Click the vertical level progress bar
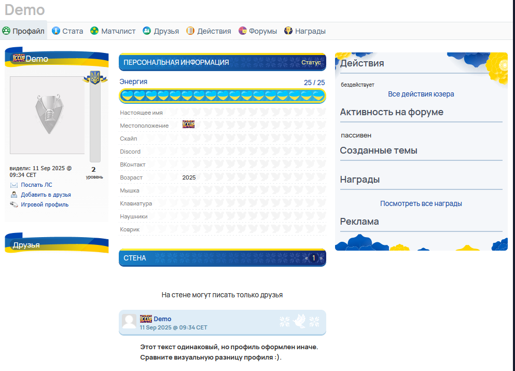 pyautogui.click(x=95, y=121)
